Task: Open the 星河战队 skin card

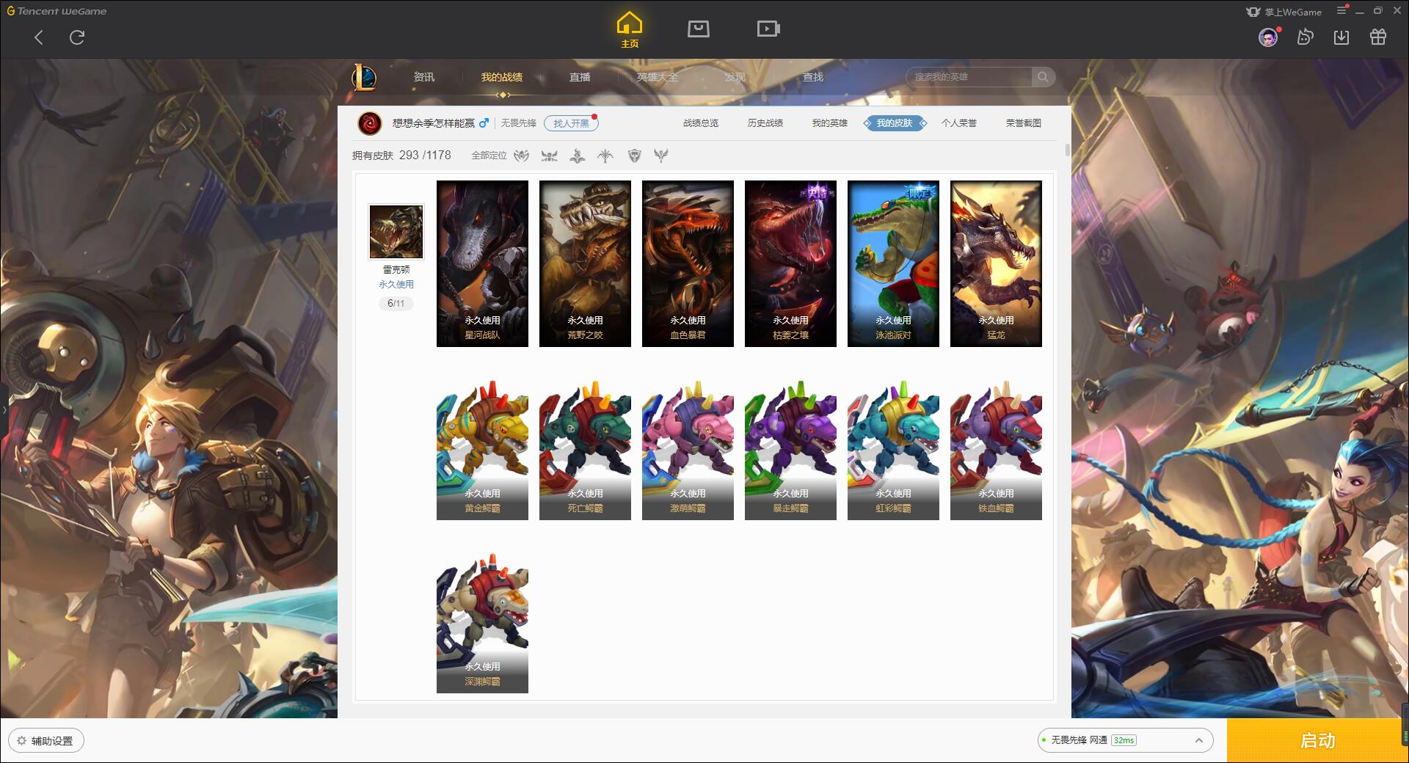Action: (x=482, y=263)
